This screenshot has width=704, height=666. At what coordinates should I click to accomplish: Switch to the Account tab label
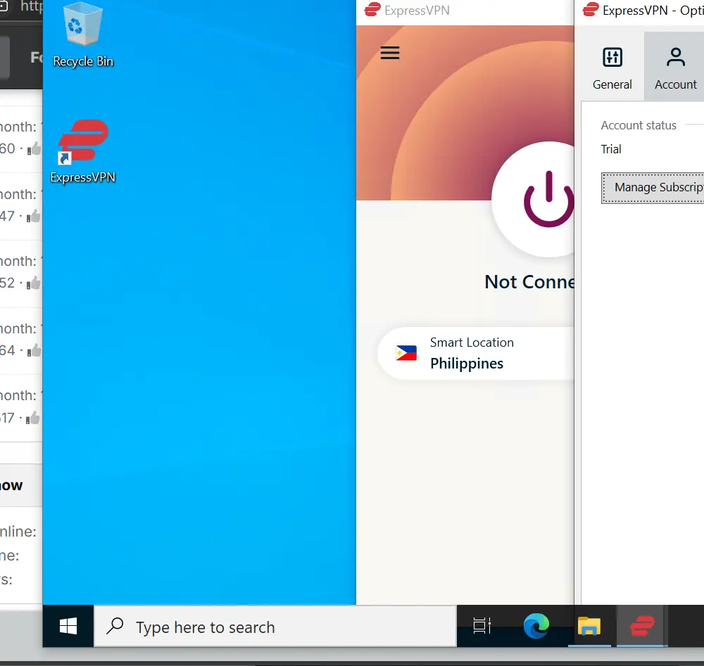coord(676,84)
